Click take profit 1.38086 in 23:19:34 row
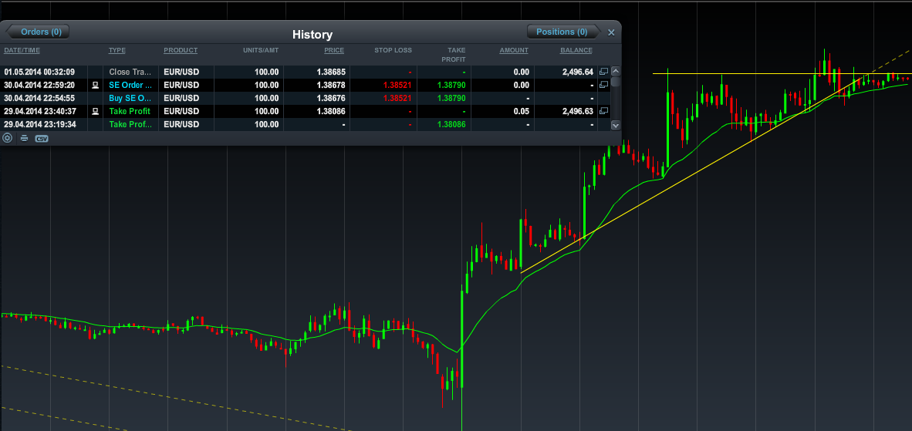912x431 pixels. 452,124
